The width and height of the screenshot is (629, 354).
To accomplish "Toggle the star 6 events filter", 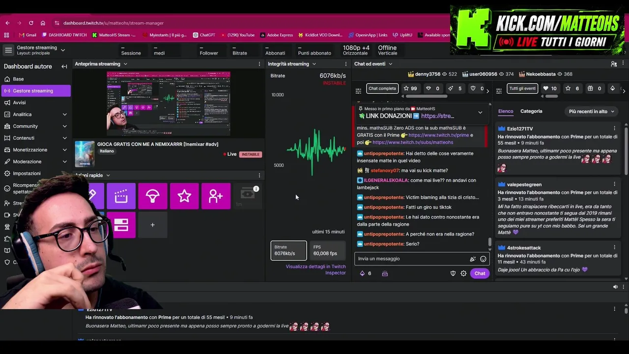I will coord(573,88).
